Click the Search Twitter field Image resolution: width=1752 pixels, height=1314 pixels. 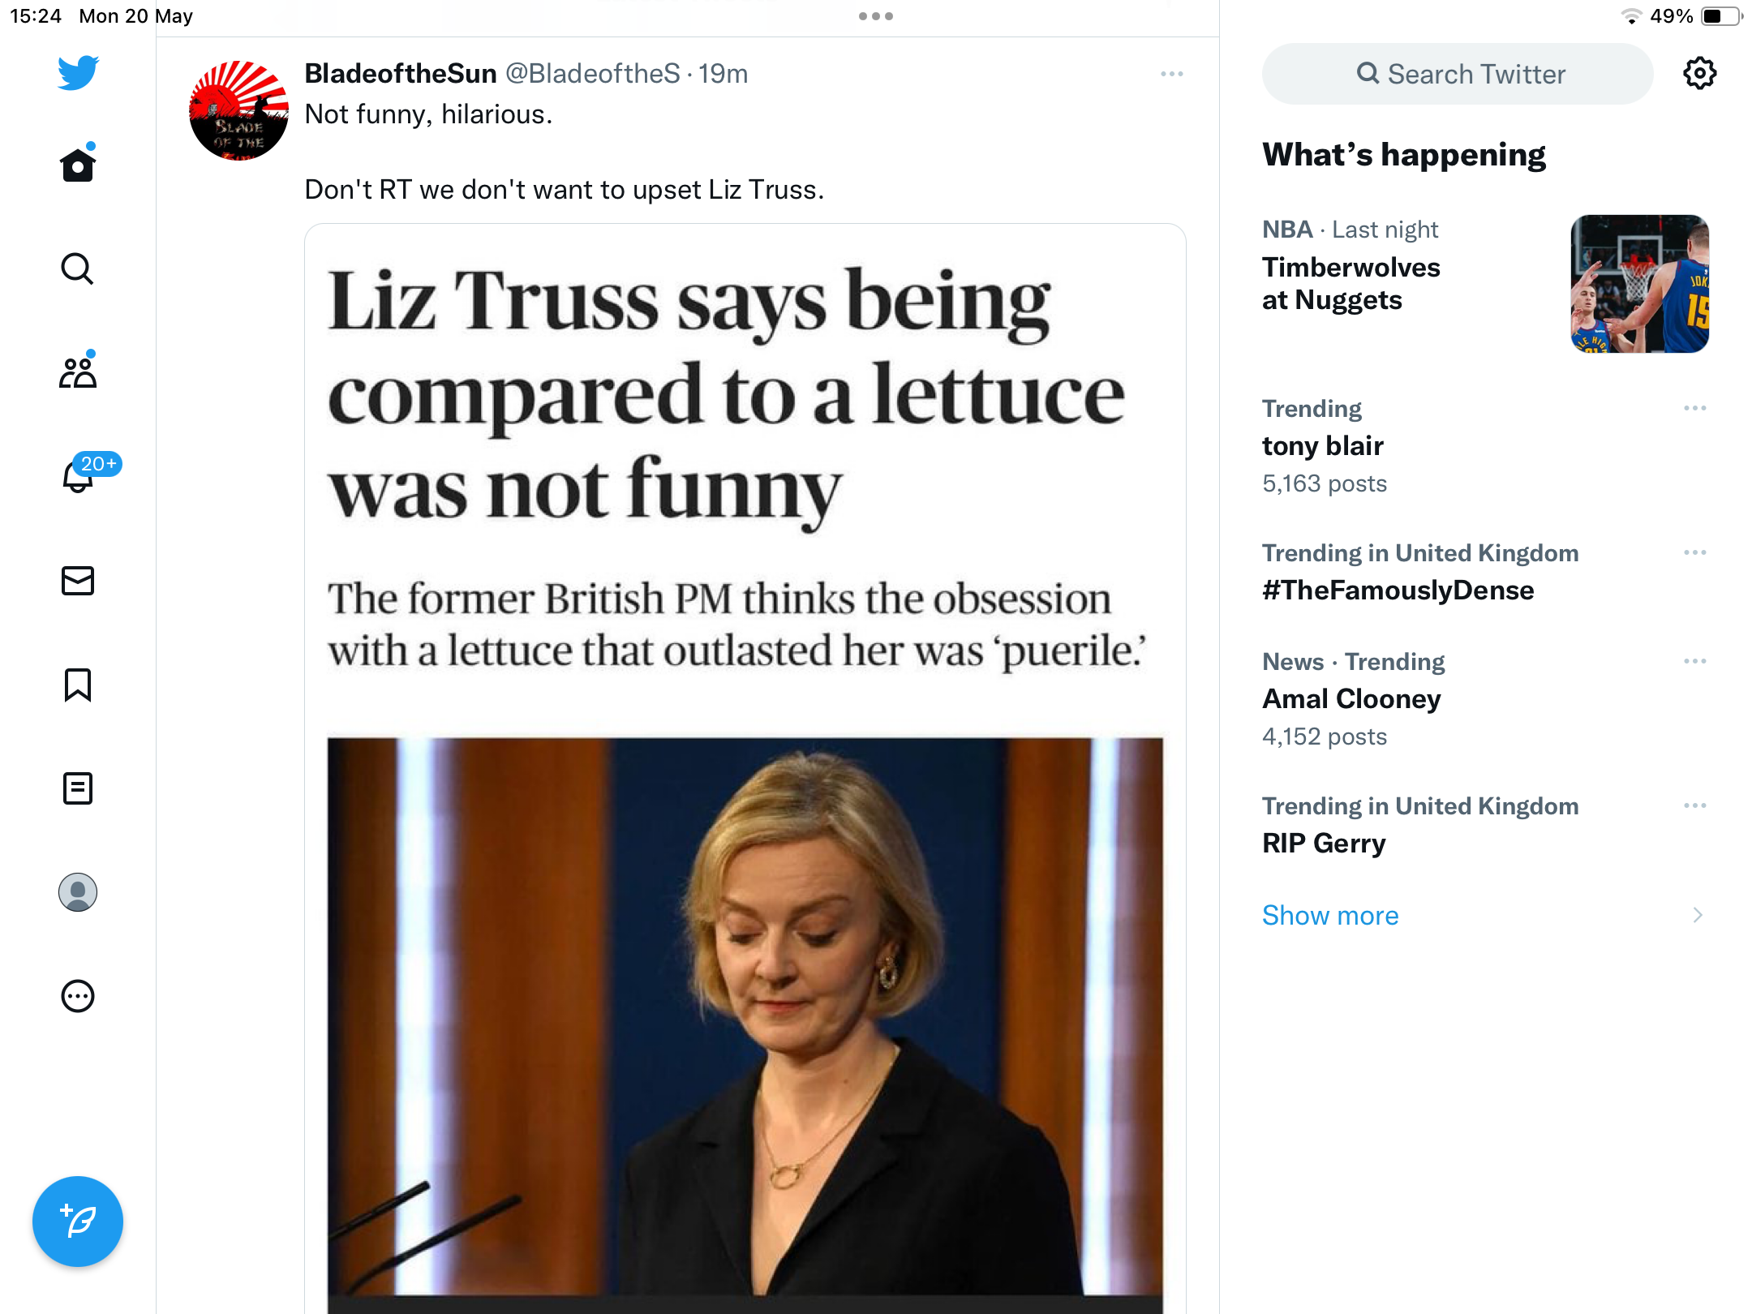[1458, 74]
